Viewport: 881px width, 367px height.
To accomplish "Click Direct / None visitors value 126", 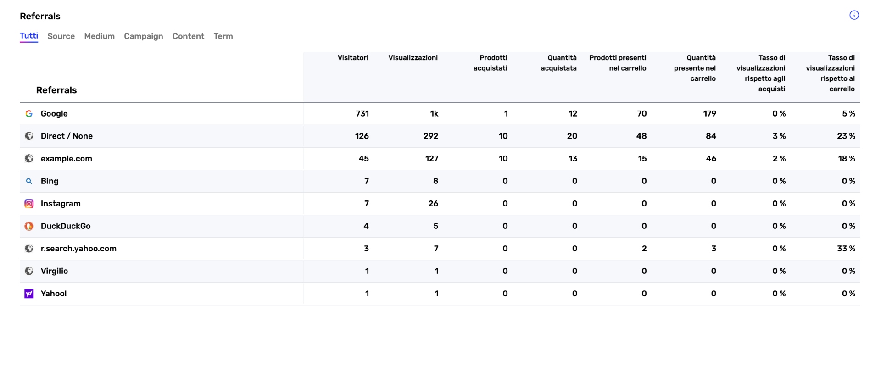I will click(362, 136).
